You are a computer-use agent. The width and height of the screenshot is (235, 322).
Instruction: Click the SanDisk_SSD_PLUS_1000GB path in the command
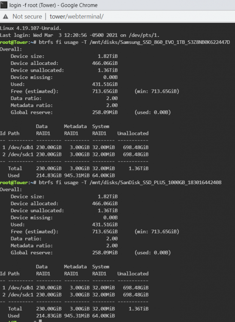[x=155, y=182]
